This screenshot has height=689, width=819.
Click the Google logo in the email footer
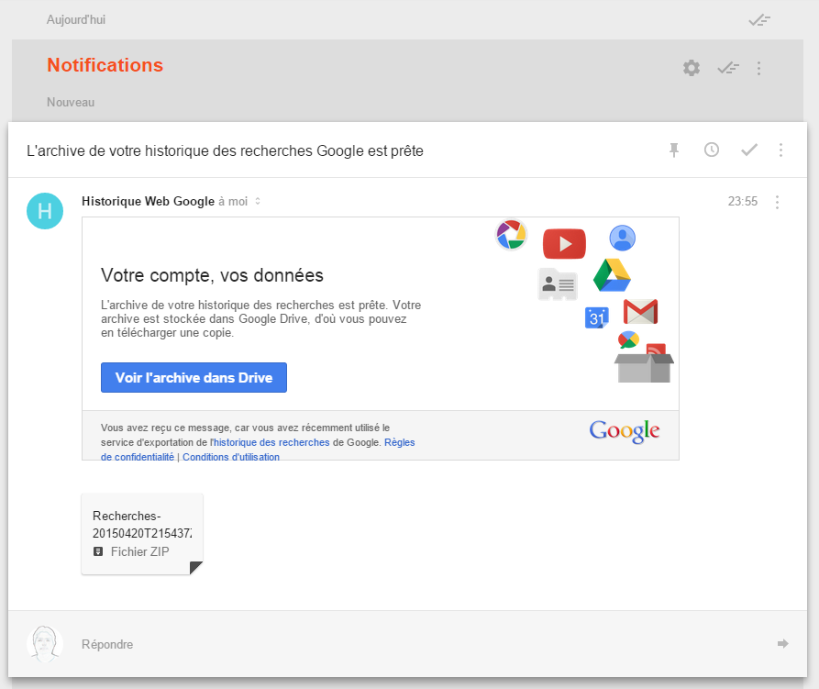pyautogui.click(x=625, y=431)
